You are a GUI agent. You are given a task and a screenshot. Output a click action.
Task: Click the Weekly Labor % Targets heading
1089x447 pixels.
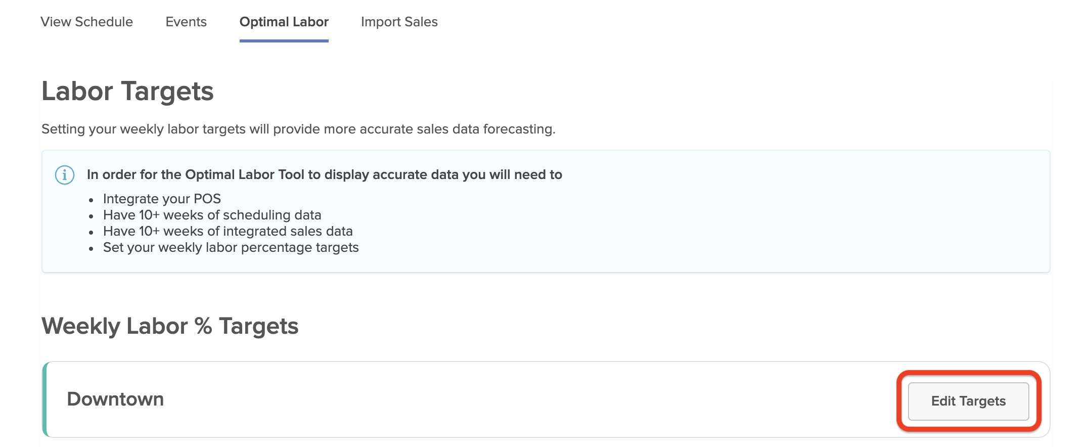tap(170, 326)
